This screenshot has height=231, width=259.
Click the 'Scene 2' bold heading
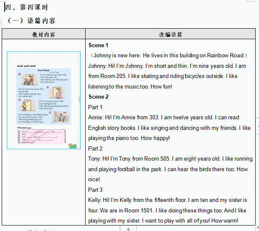(x=99, y=97)
